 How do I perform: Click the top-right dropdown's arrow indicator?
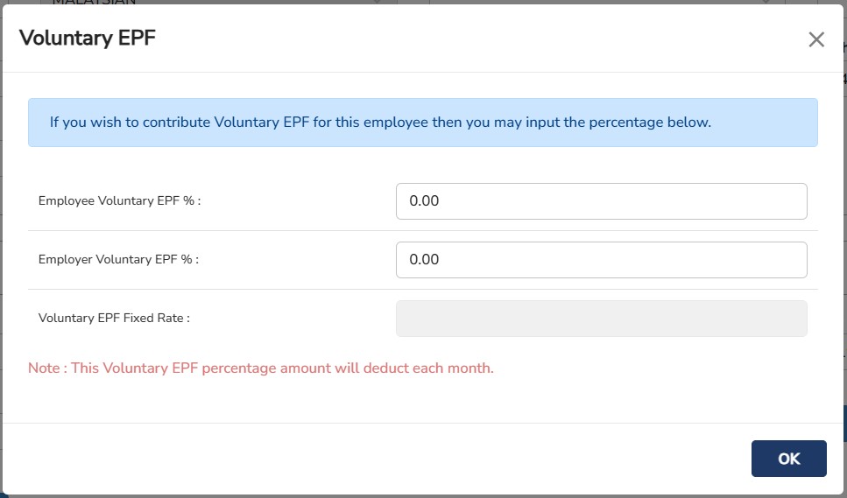[769, 2]
